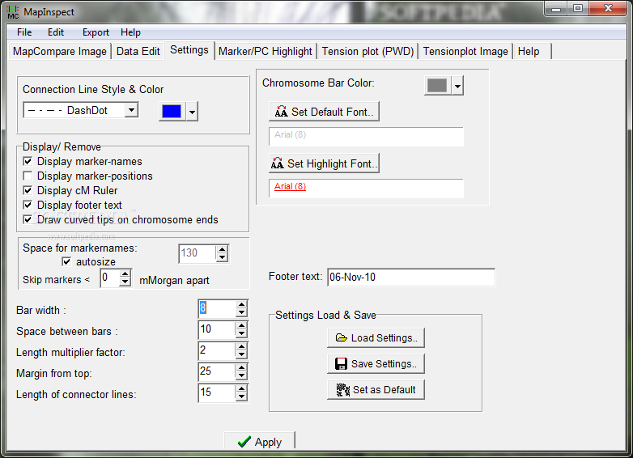Click the gears icon on Set as Default
Image resolution: width=633 pixels, height=458 pixels.
point(343,390)
